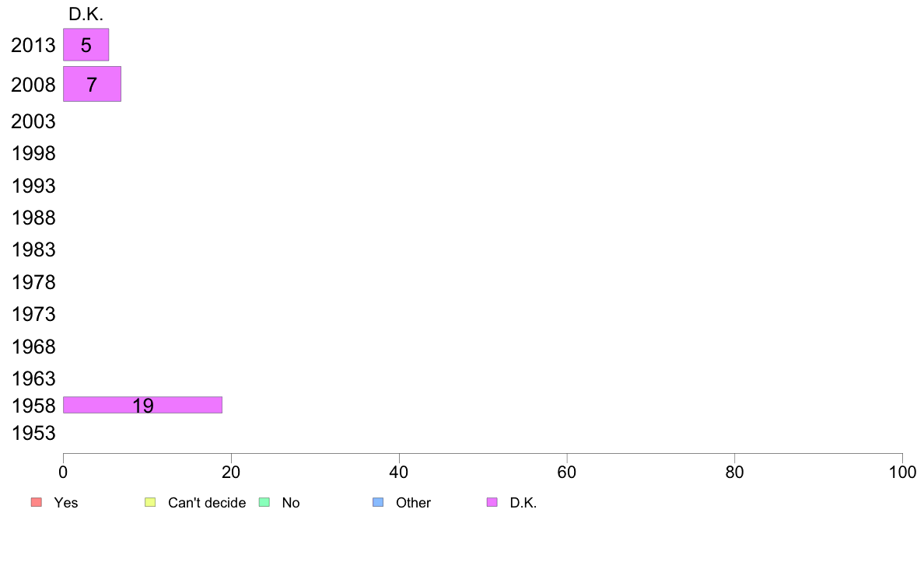Select the 1958 bar labeled 19
This screenshot has height=572, width=924.
[x=142, y=405]
